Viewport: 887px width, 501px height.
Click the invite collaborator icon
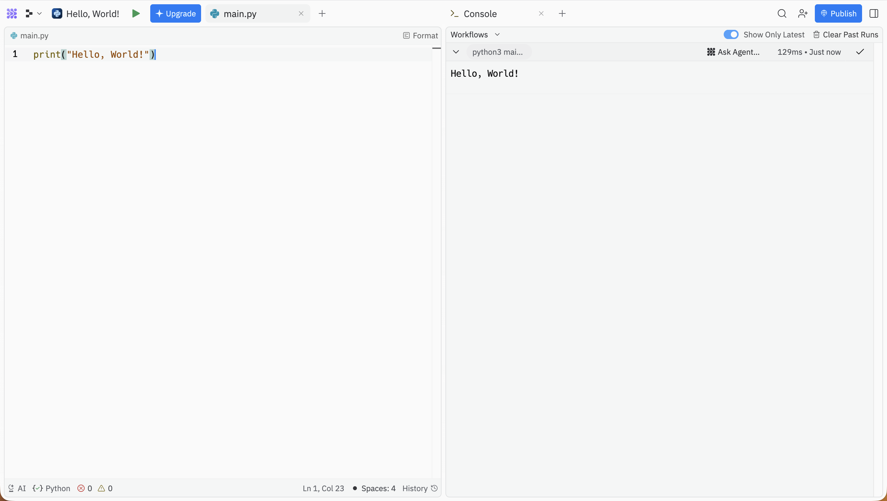[803, 13]
